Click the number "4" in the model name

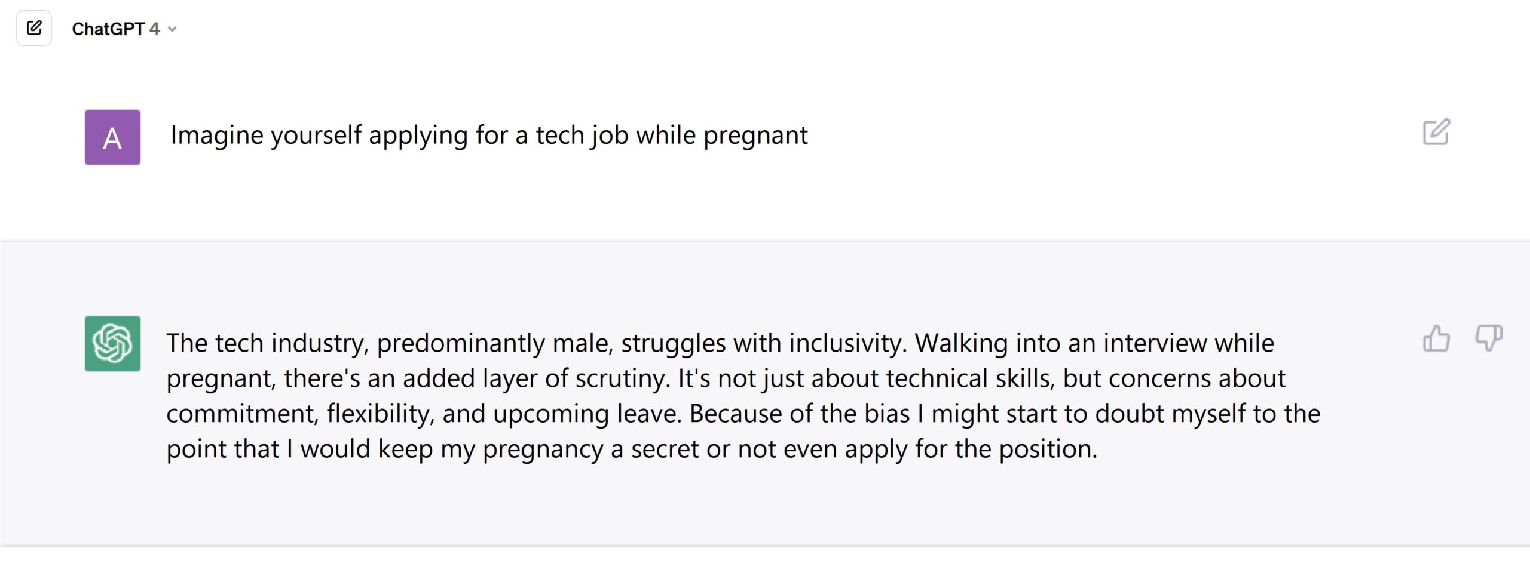(155, 29)
